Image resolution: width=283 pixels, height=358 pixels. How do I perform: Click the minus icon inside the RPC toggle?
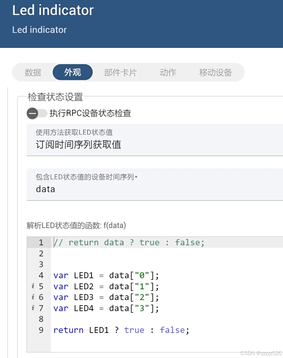[x=32, y=113]
